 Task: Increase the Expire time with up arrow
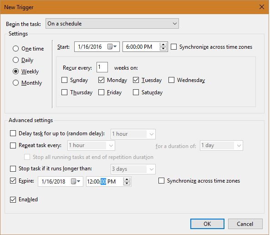127,179
